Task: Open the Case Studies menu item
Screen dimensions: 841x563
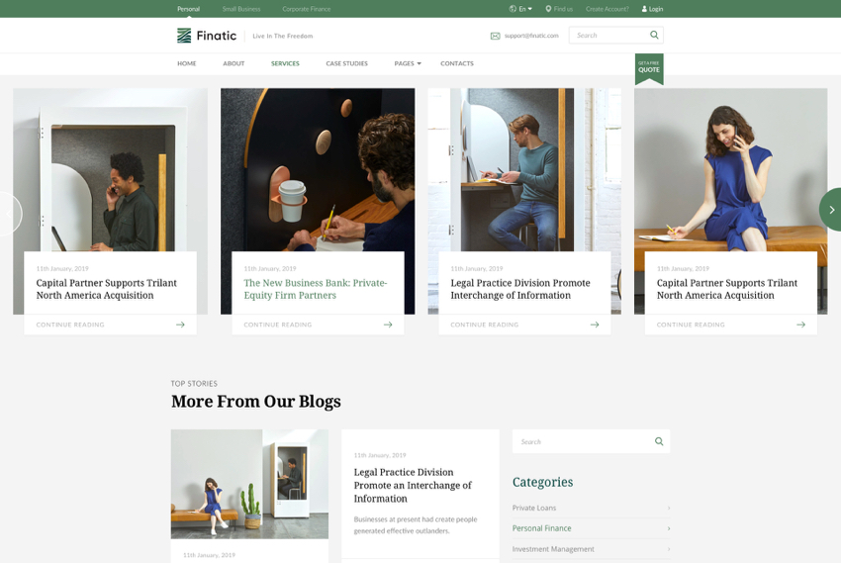Action: coord(346,63)
